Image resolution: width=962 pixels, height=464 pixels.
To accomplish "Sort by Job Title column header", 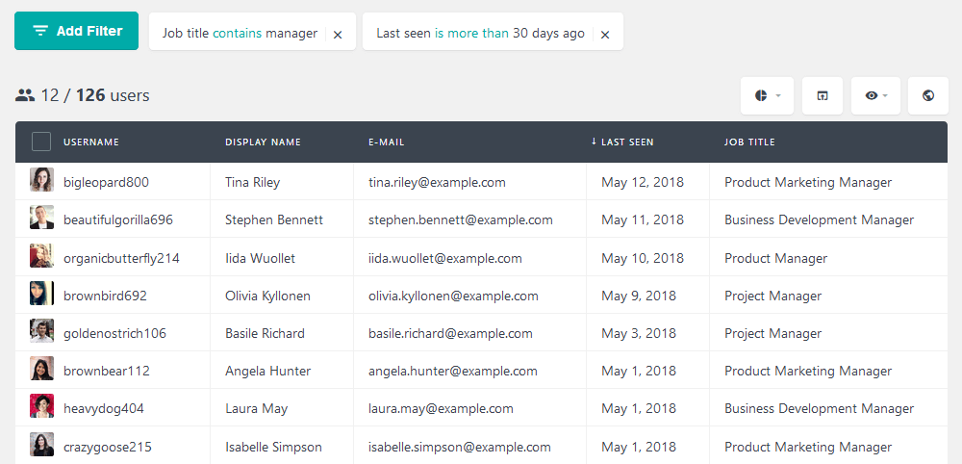I will (x=749, y=142).
